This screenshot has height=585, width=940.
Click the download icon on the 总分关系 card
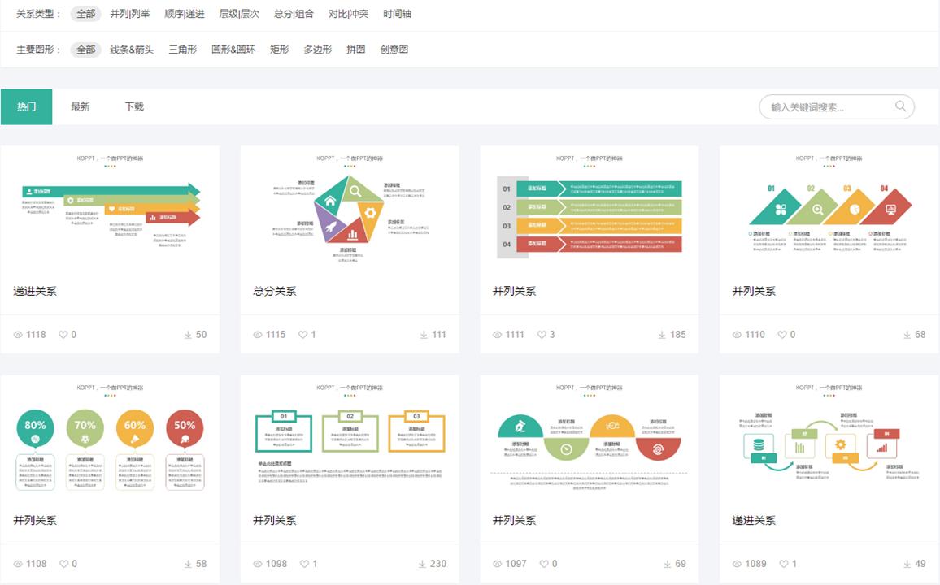coord(423,334)
